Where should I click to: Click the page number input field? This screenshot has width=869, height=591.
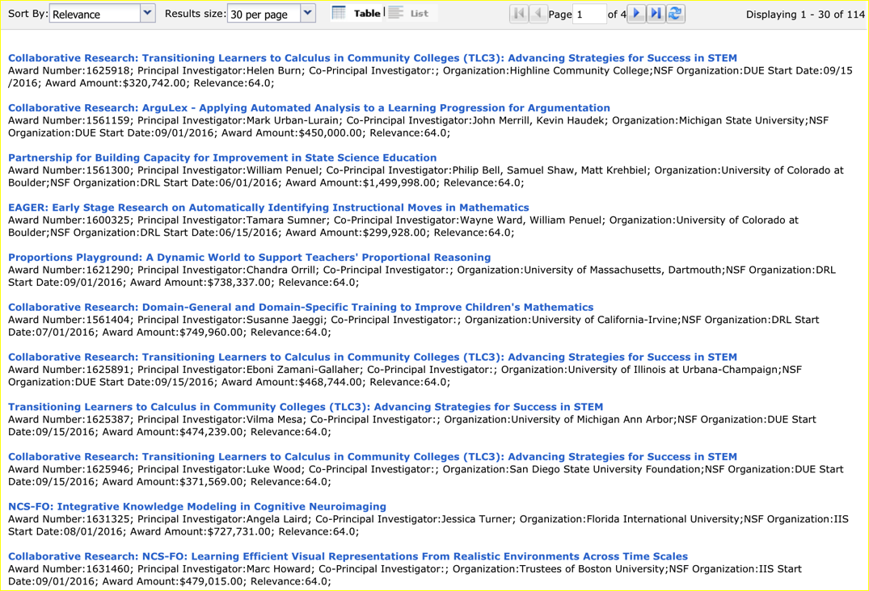(x=589, y=14)
